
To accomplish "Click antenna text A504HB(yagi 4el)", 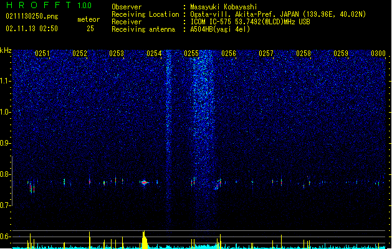I will [x=220, y=29].
